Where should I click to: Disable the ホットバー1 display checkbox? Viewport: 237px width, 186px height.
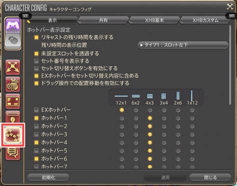tap(36, 118)
